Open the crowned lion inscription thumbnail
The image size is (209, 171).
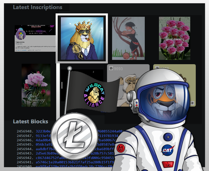(82, 38)
